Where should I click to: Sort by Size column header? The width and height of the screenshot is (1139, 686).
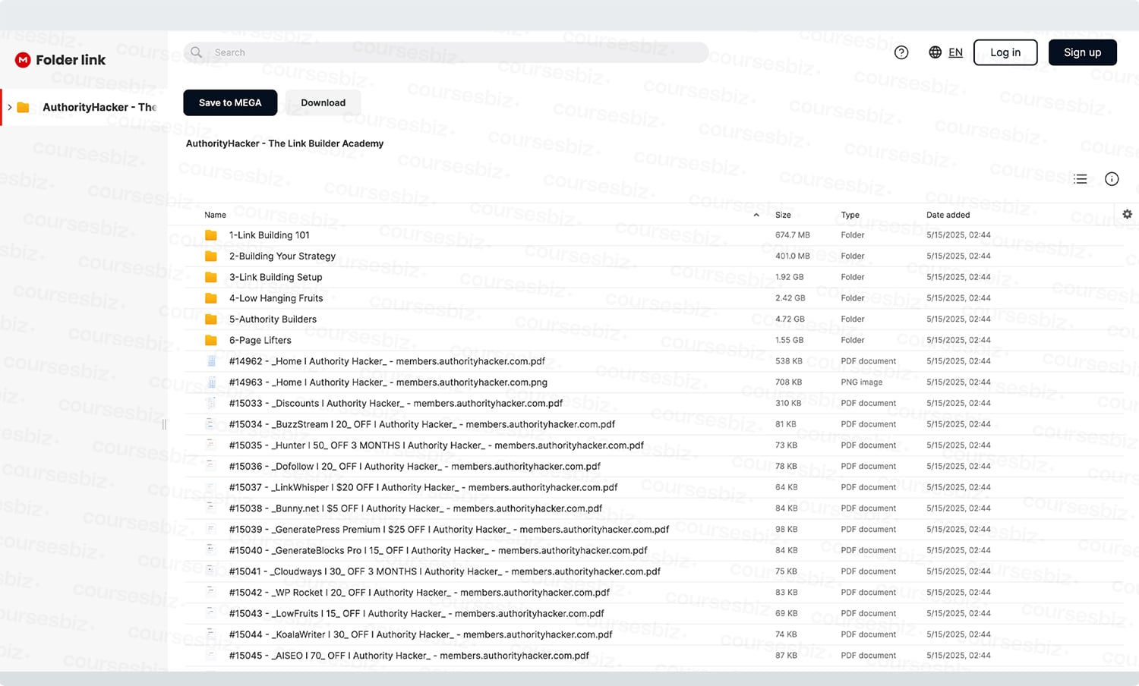(x=783, y=216)
